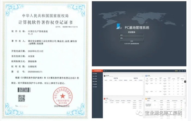Image resolution: width=191 pixels, height=121 pixels.
Task: Click the QR code on the certificate
Action: coord(22,98)
